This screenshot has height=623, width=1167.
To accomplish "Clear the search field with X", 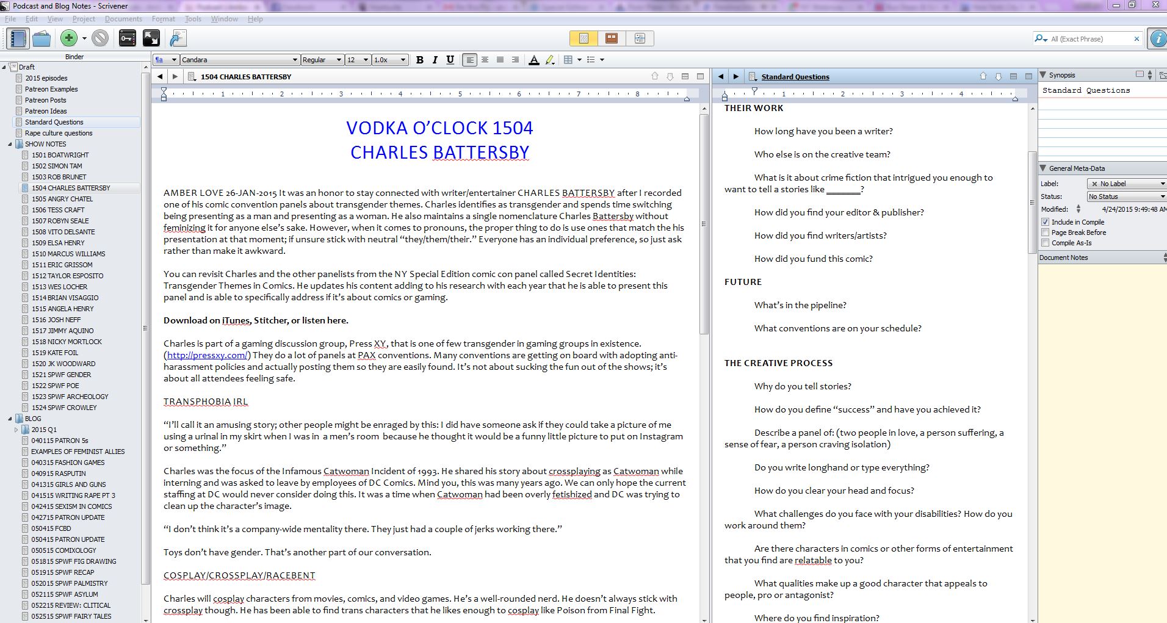I will pos(1136,39).
